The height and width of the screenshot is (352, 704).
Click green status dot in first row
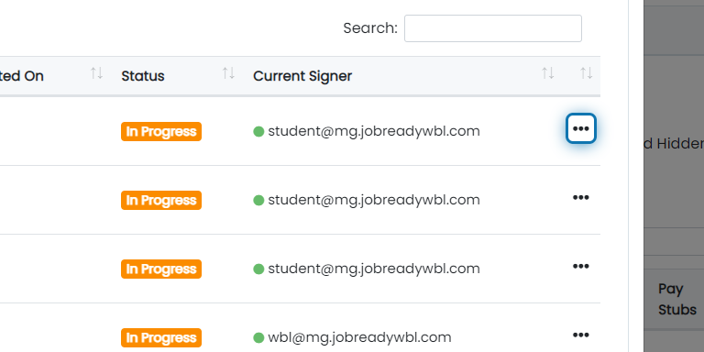(258, 132)
